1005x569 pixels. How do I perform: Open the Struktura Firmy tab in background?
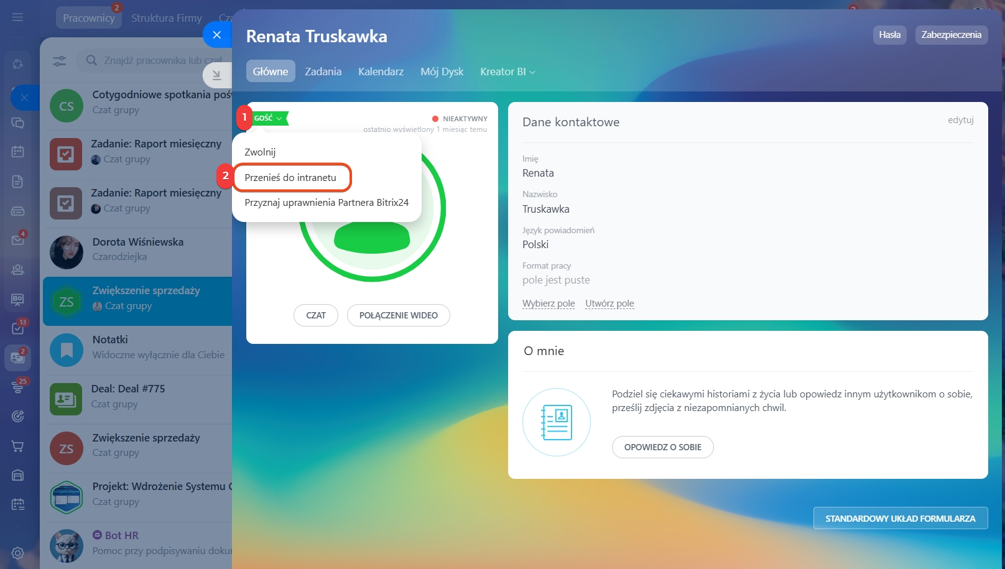point(167,18)
